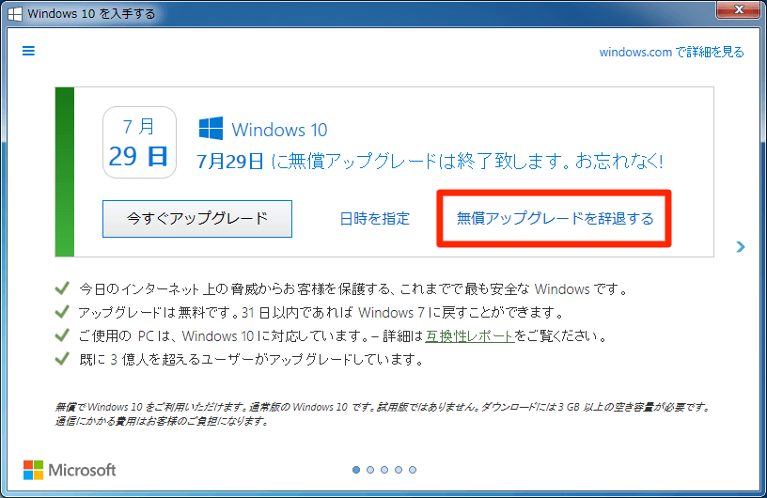
Task: Close the Windows 10 を入手する window
Action: [739, 9]
